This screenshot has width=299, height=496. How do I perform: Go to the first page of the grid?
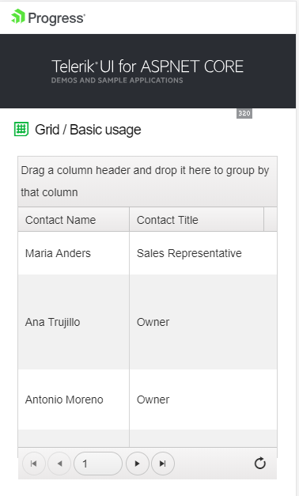pyautogui.click(x=33, y=464)
